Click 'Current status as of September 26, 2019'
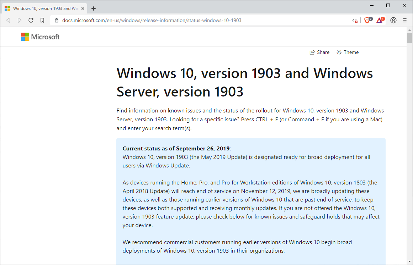 click(x=176, y=148)
